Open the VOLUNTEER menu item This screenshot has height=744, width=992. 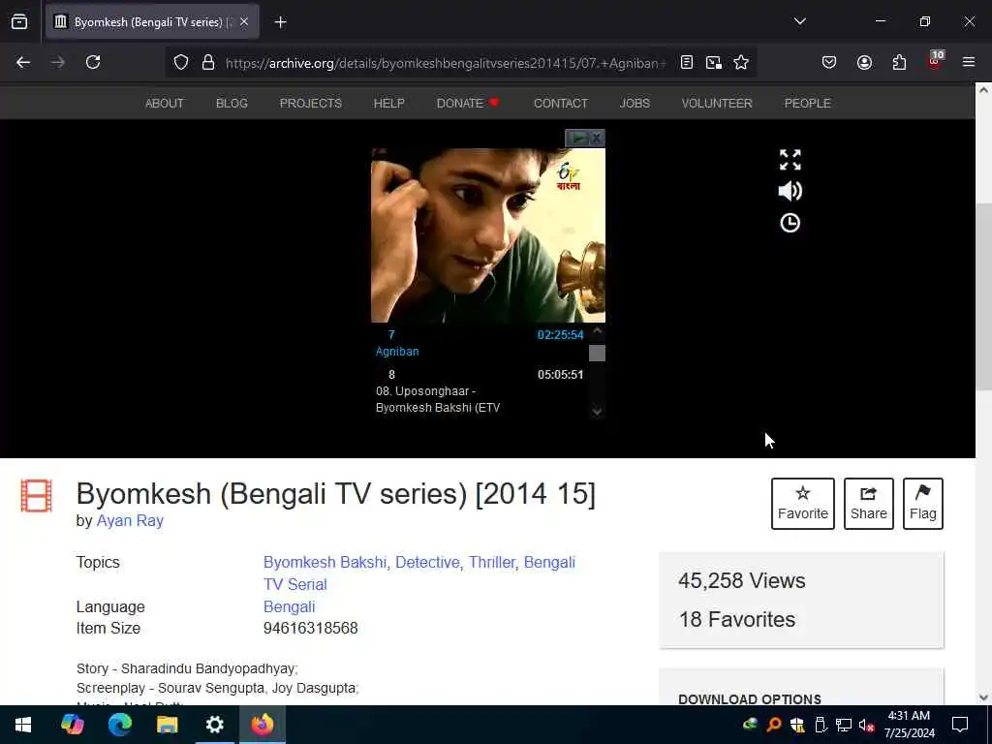tap(717, 103)
